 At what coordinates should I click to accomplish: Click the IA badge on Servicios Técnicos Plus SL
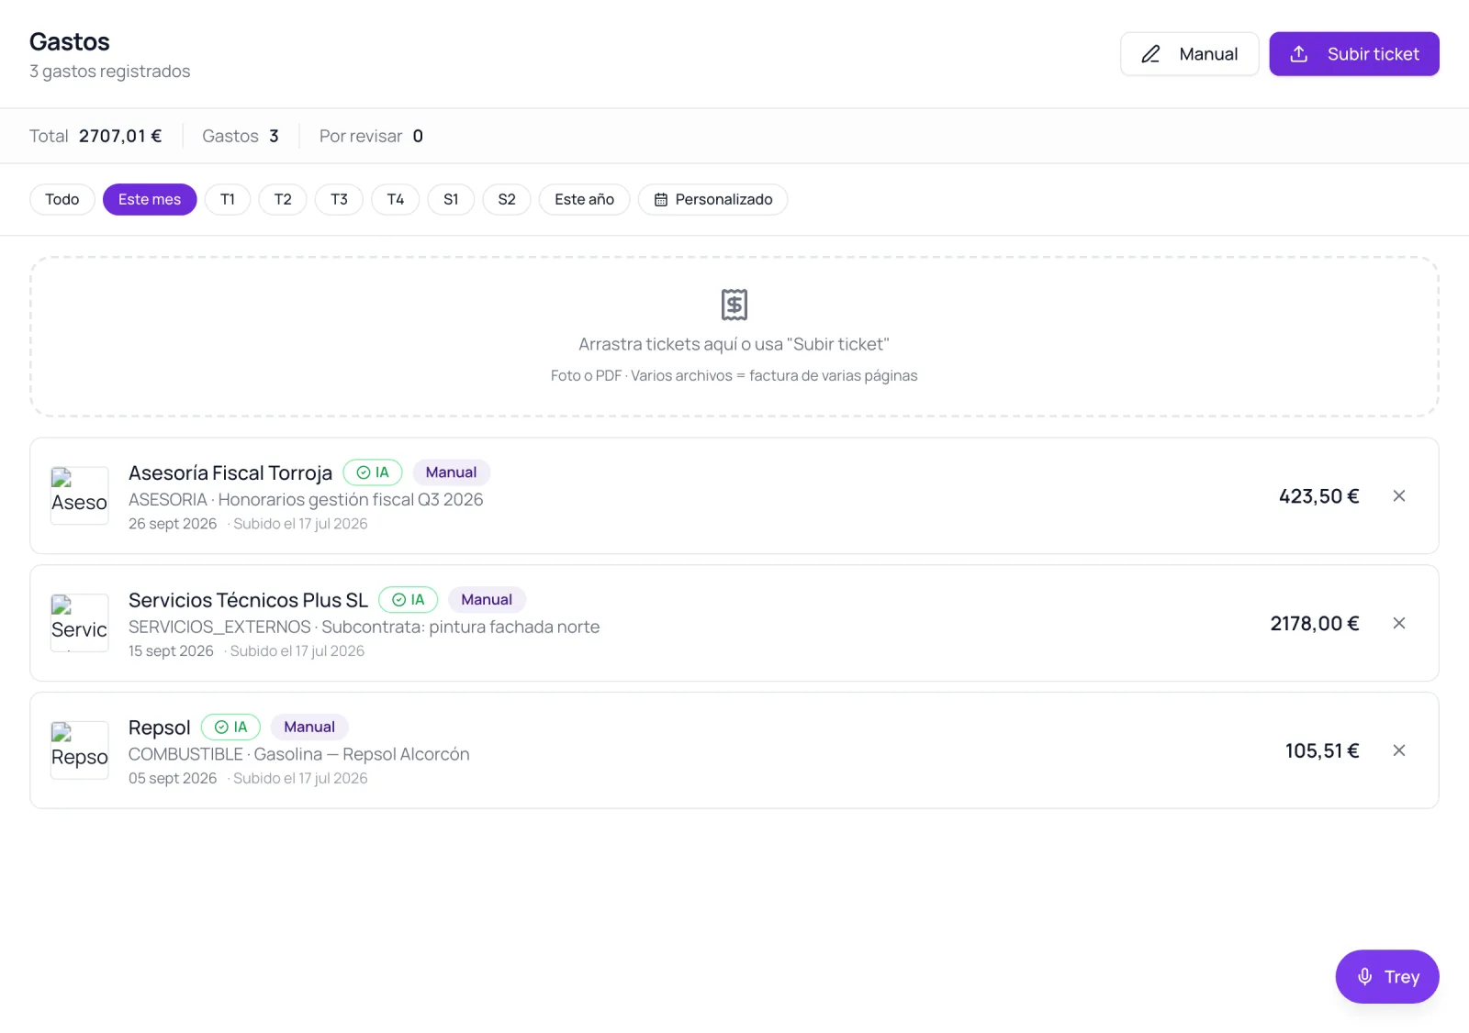[x=409, y=600]
